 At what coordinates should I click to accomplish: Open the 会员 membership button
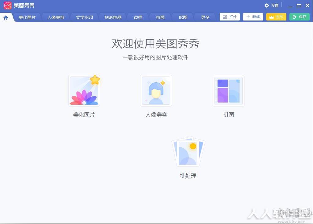[x=276, y=17]
